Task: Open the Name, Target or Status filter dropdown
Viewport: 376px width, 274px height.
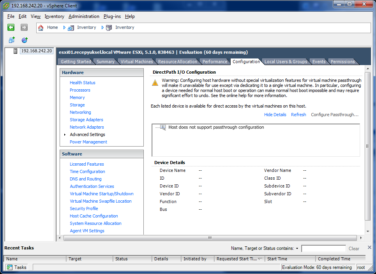Action: pos(297,249)
